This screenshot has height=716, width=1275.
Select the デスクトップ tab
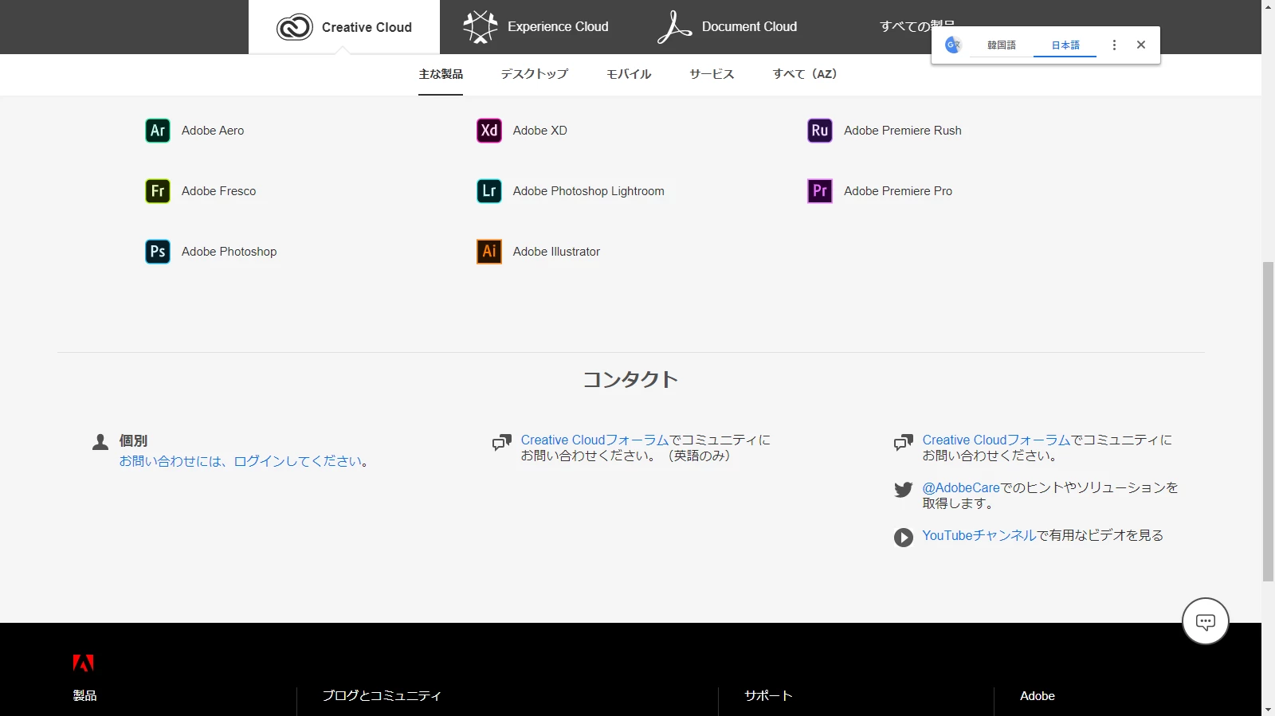point(535,74)
